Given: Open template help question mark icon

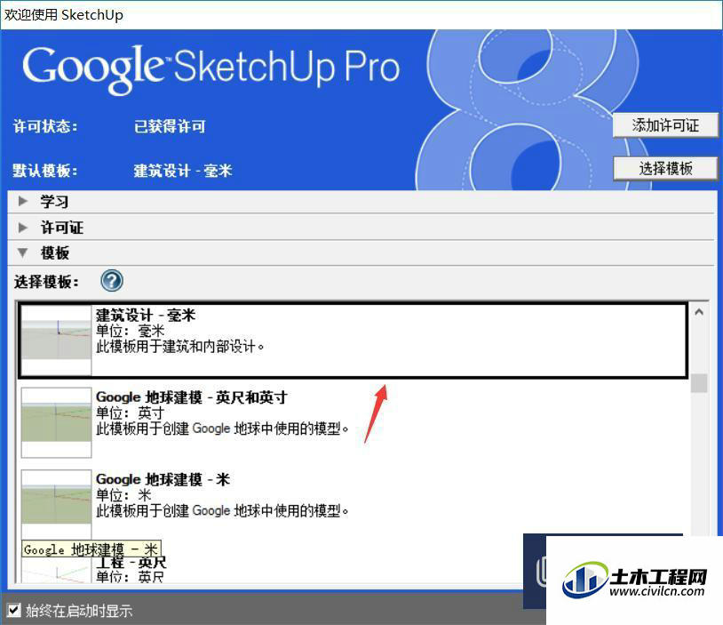Looking at the screenshot, I should 112,281.
